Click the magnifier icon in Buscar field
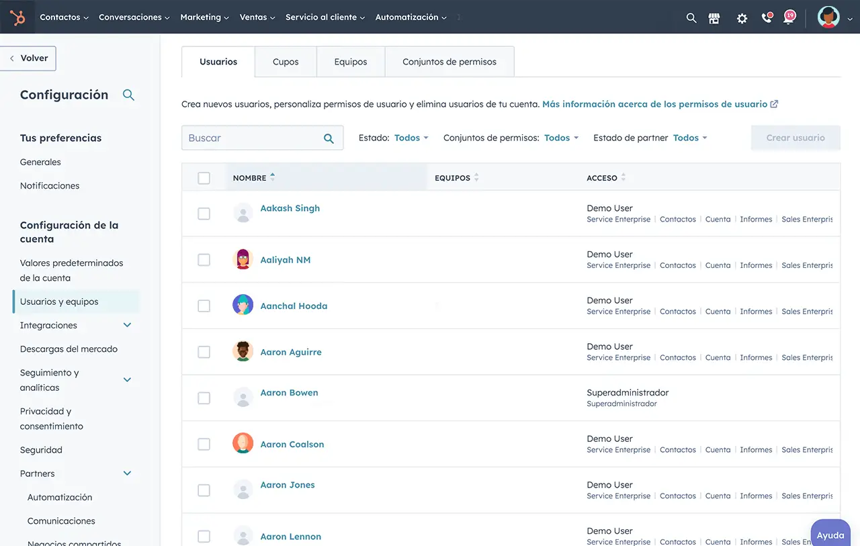The width and height of the screenshot is (860, 546). click(329, 138)
